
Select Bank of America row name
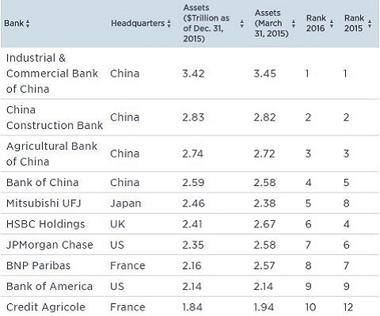click(x=49, y=287)
